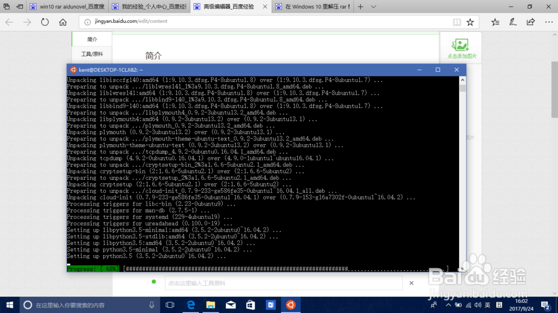Select the 工具/原料 section in sidebar

point(92,54)
